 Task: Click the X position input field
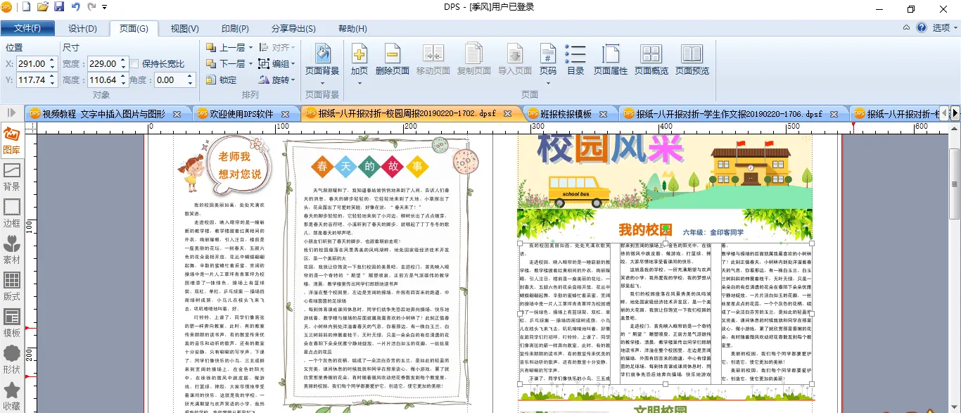[x=31, y=63]
